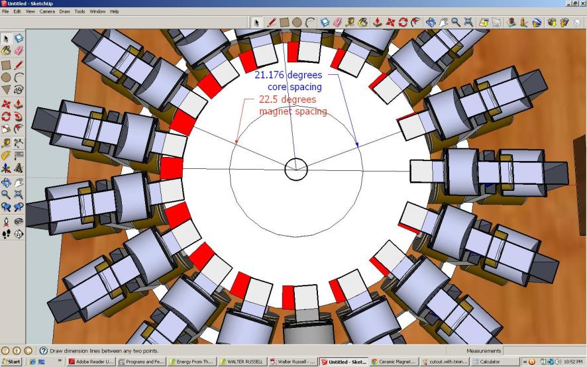Screen dimensions: 587x367
Task: Activate Push/Pull tool in top toolbar
Action: pos(378,23)
